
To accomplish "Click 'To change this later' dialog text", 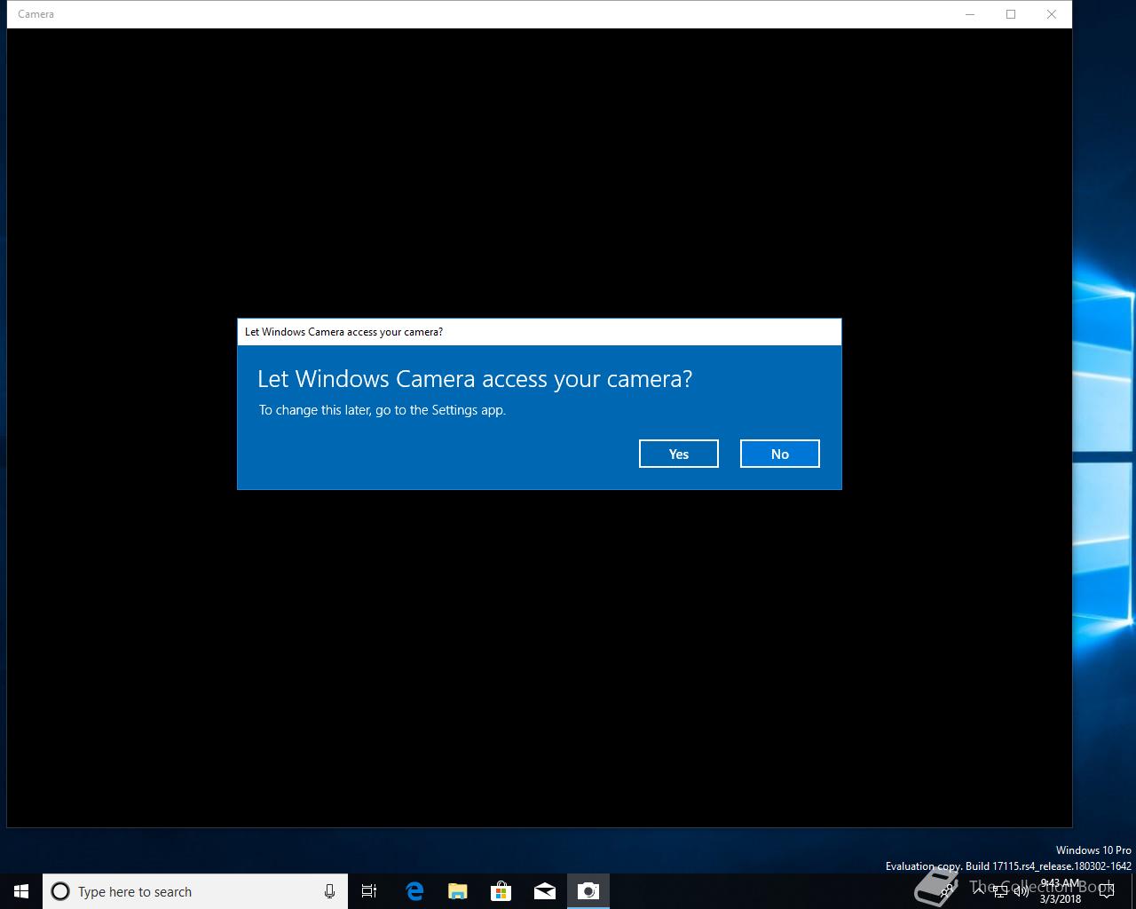I will pos(383,410).
